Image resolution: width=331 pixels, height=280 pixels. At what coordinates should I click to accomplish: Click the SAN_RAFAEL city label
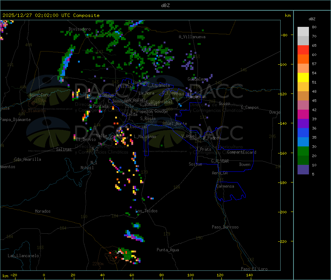pos(135,100)
